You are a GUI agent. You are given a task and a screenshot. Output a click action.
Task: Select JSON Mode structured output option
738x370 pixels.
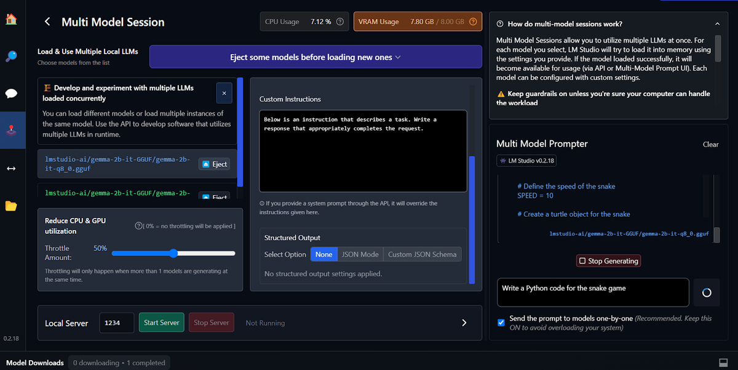(360, 254)
